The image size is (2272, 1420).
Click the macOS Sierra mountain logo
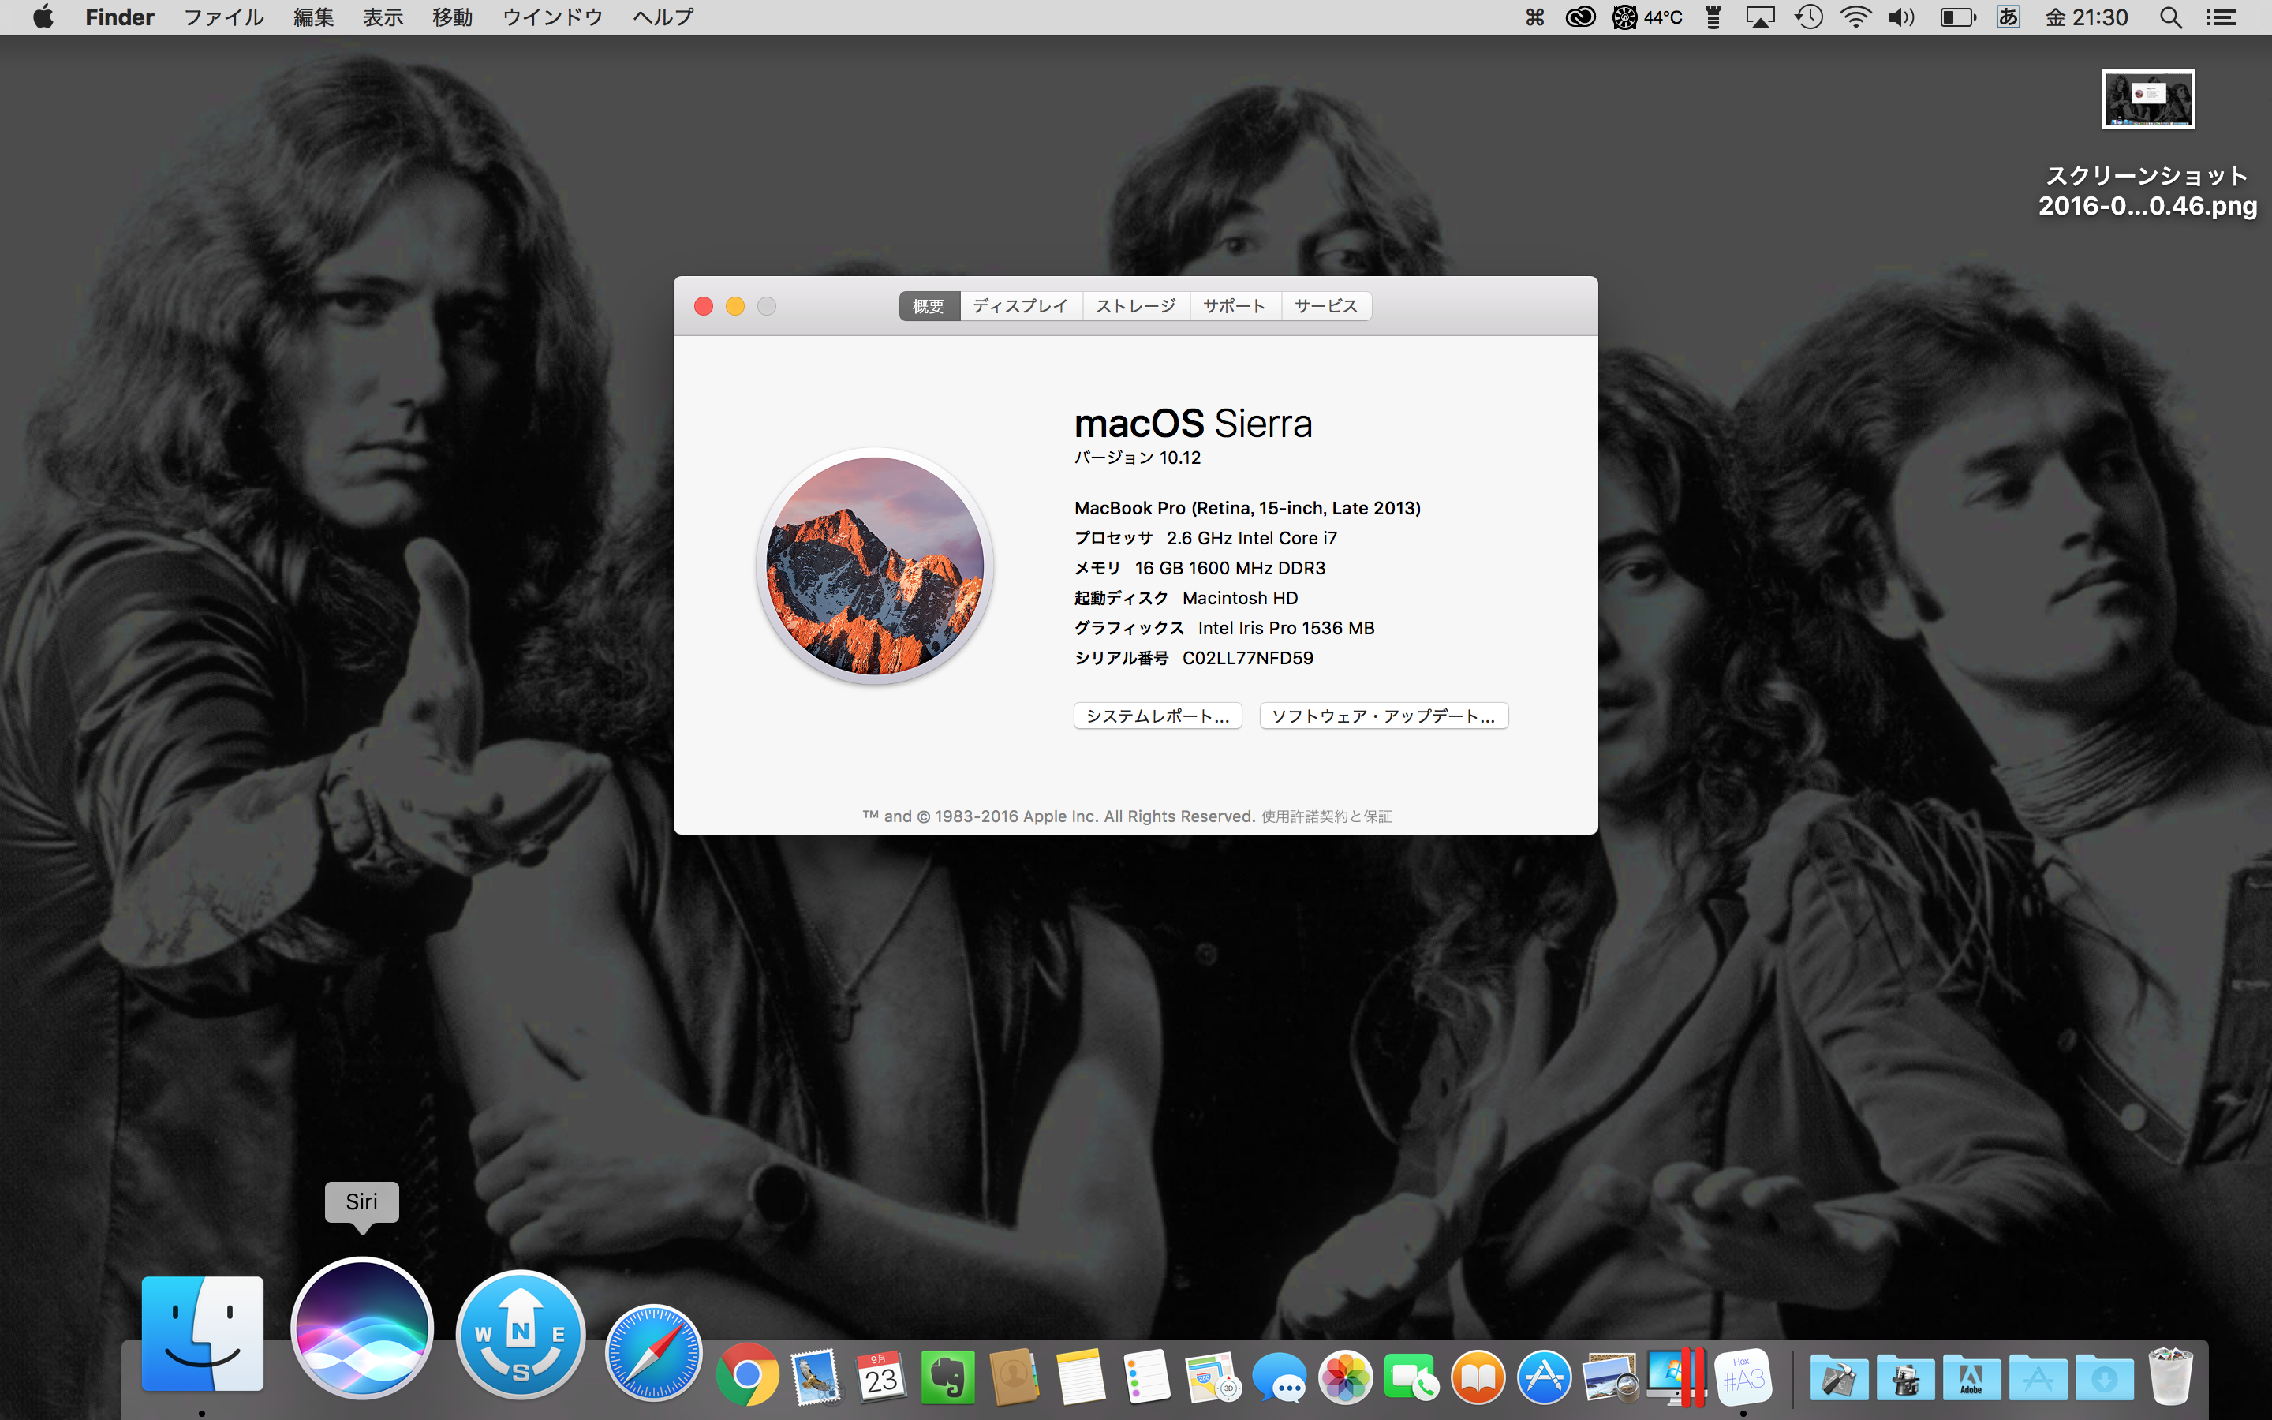pyautogui.click(x=875, y=566)
